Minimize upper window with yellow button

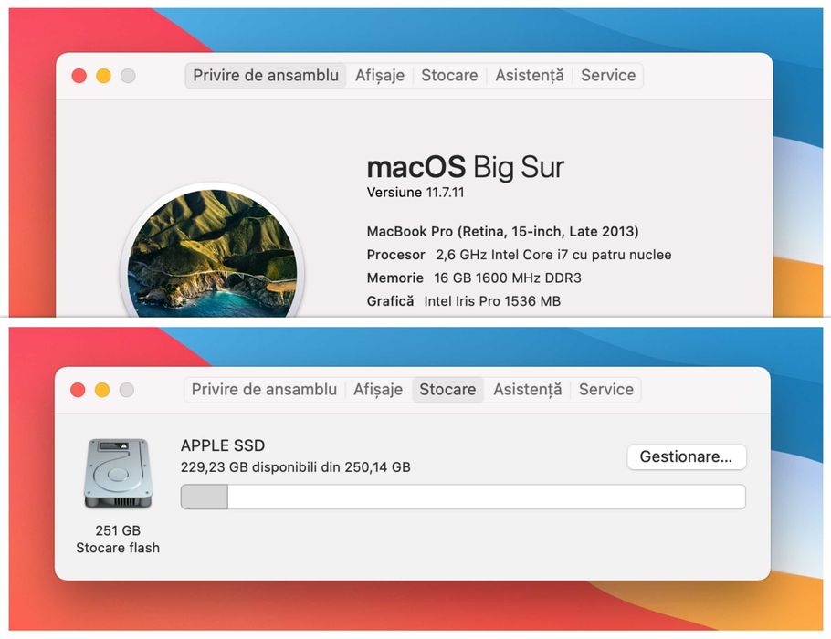(103, 76)
